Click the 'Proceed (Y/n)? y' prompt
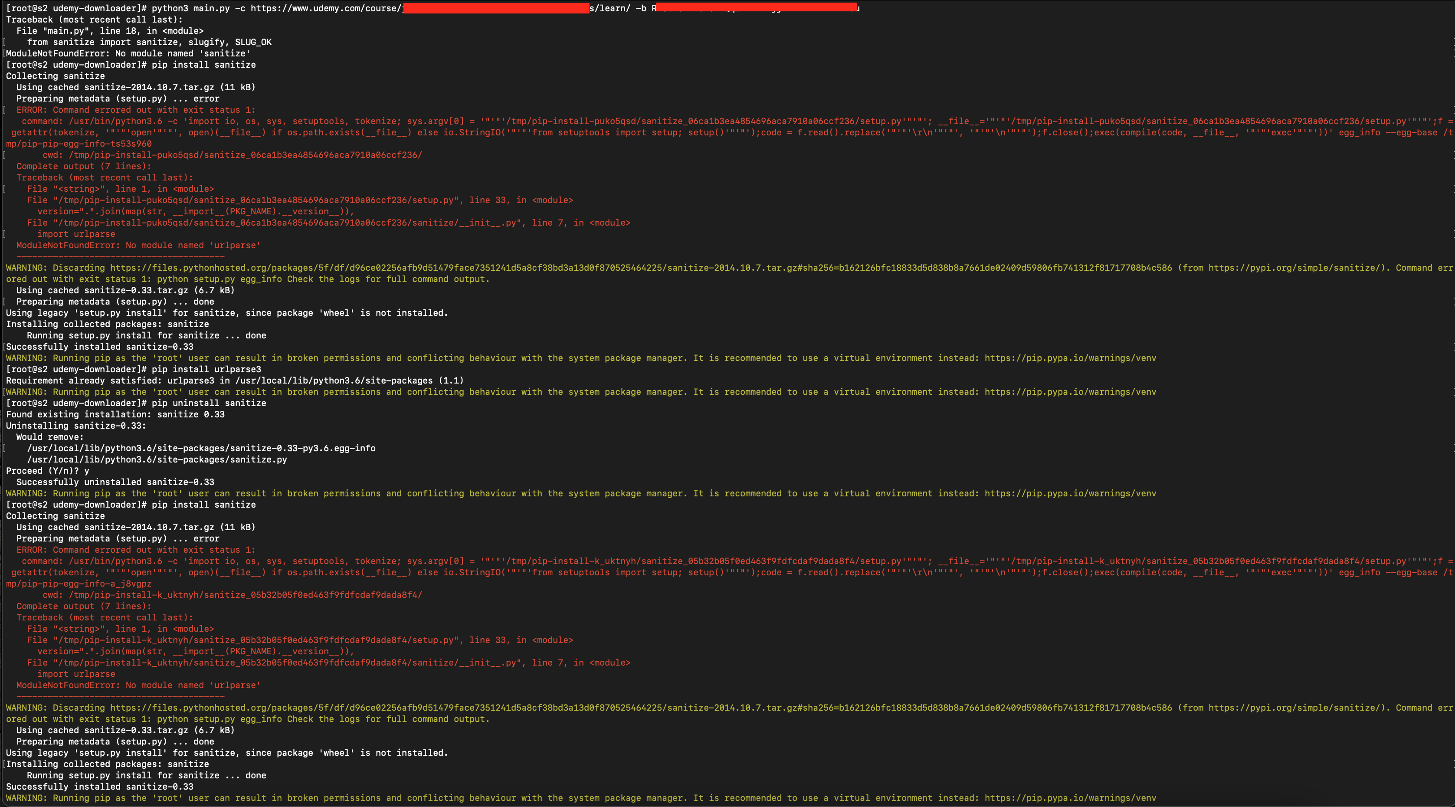 point(47,471)
